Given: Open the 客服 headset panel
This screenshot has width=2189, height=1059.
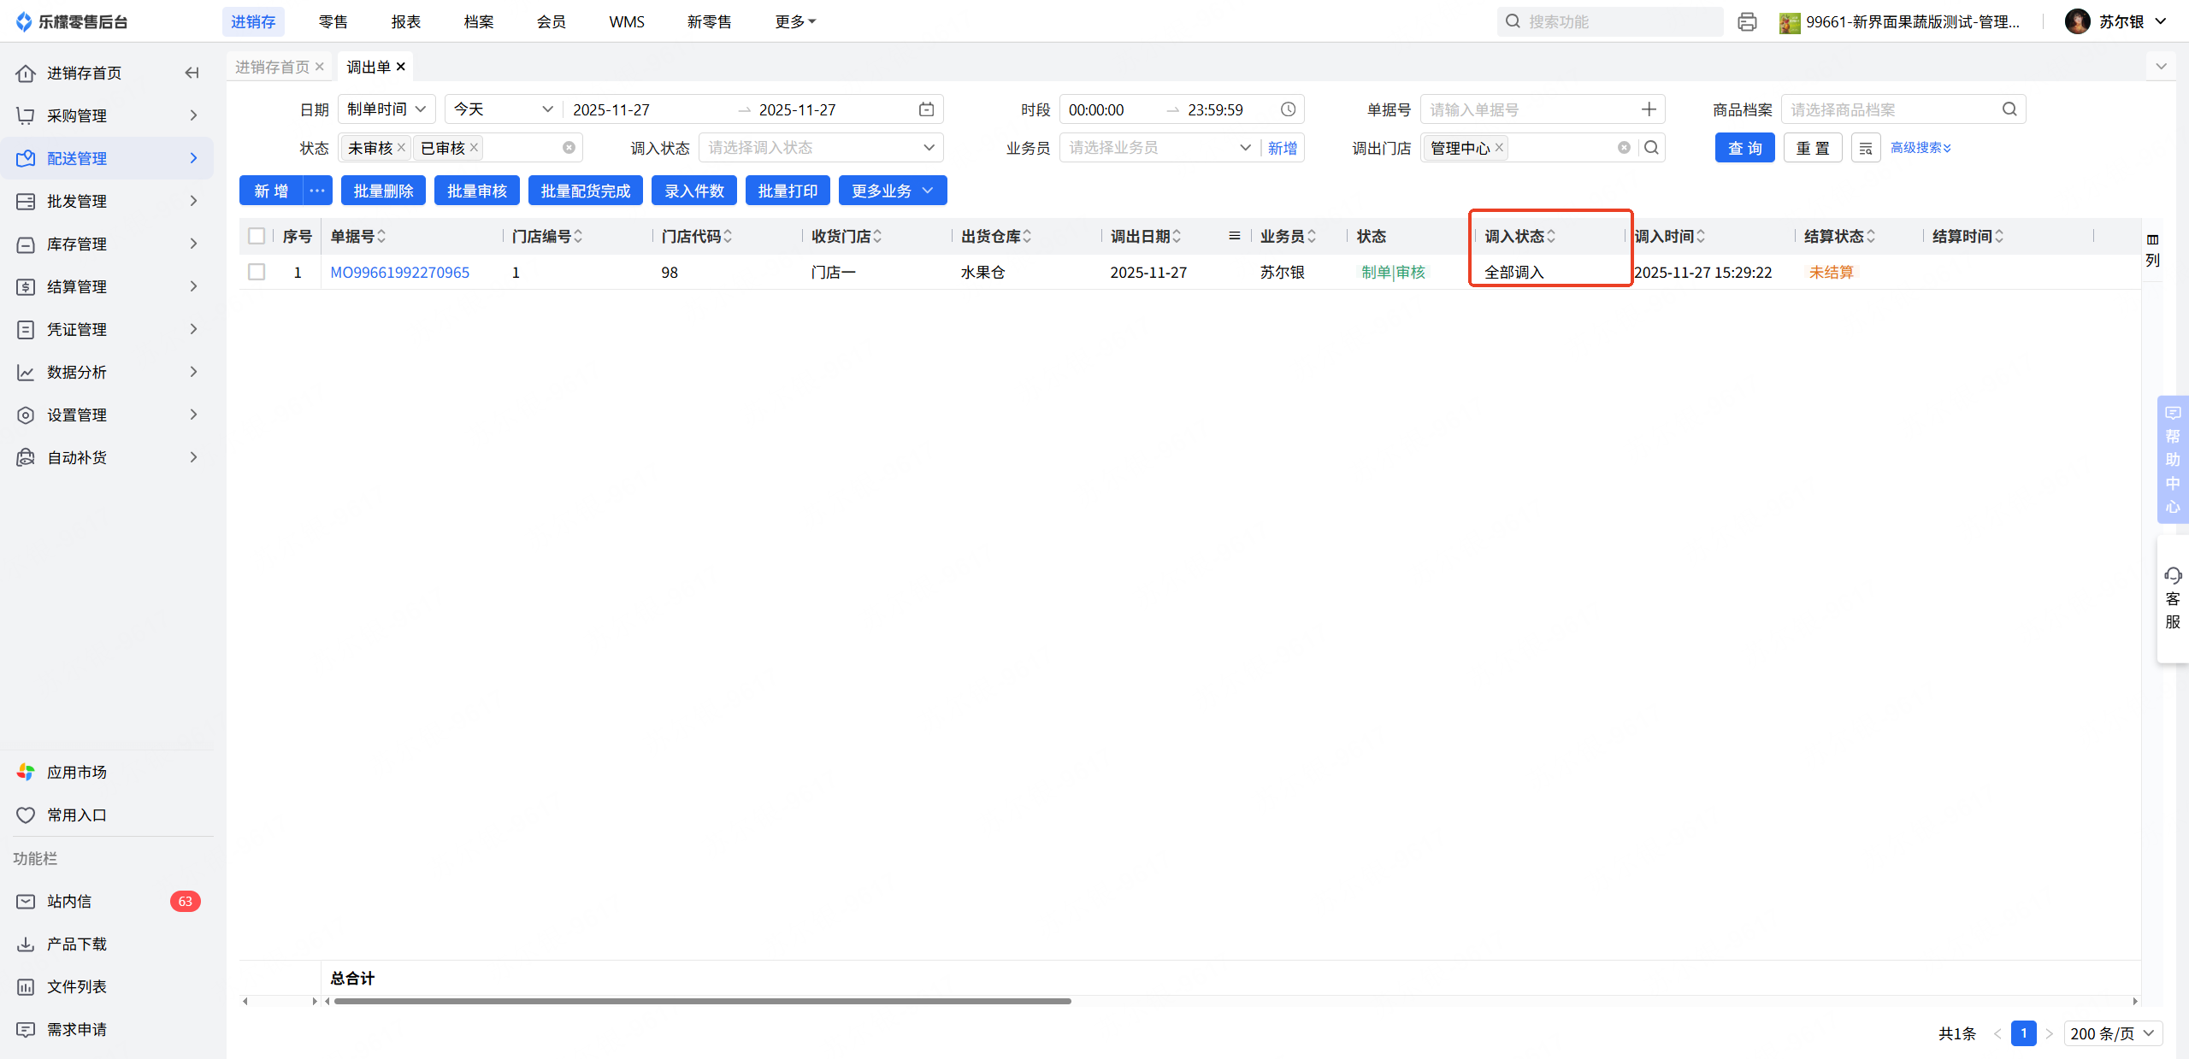Looking at the screenshot, I should [x=2173, y=598].
